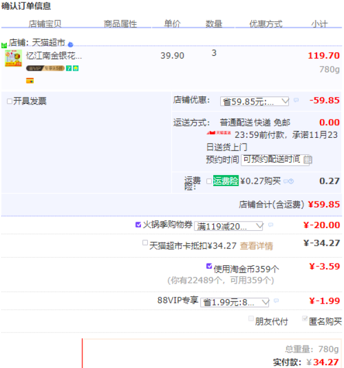Uncheck the 使用淘金币359个 checkbox
The height and width of the screenshot is (368, 344).
coord(209,266)
